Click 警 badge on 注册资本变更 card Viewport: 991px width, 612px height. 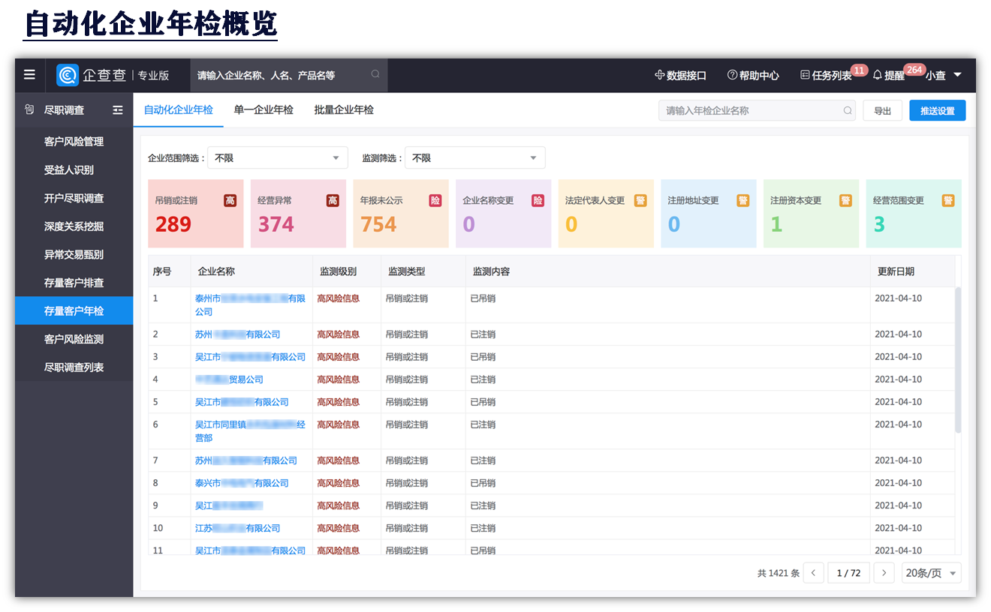(845, 200)
